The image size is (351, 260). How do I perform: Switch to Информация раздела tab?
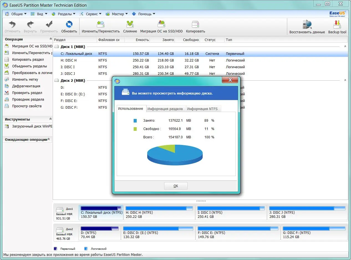pos(165,109)
